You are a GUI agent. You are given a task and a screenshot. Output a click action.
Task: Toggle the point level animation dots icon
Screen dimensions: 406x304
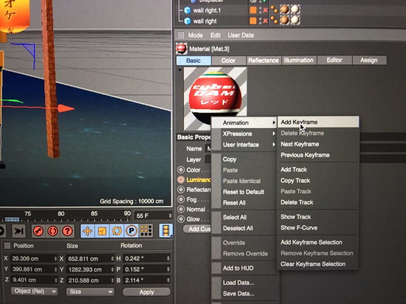click(x=146, y=231)
